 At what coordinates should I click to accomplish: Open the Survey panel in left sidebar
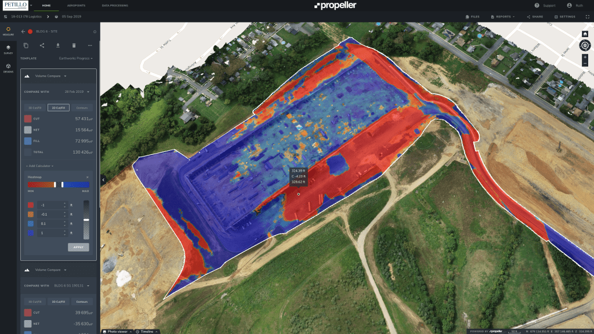pos(8,49)
